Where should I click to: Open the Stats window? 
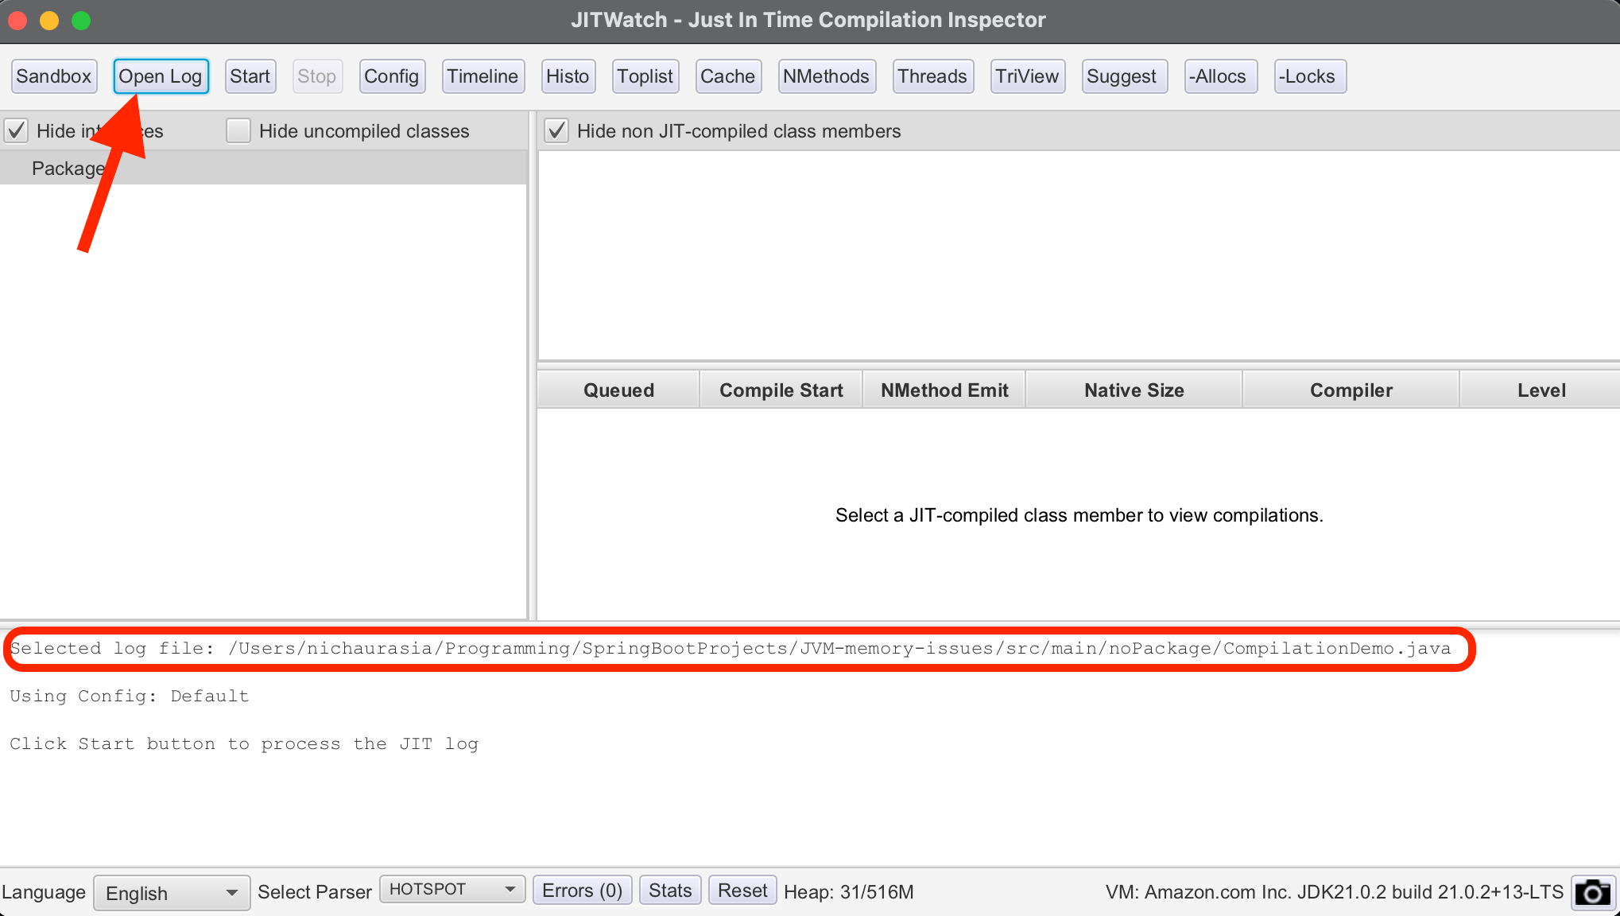point(671,891)
